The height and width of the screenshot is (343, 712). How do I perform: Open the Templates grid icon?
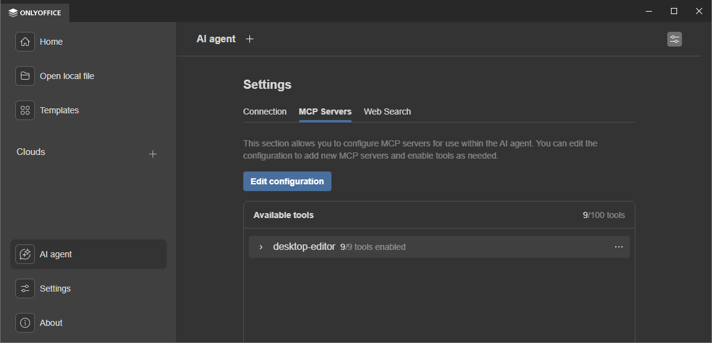point(25,110)
